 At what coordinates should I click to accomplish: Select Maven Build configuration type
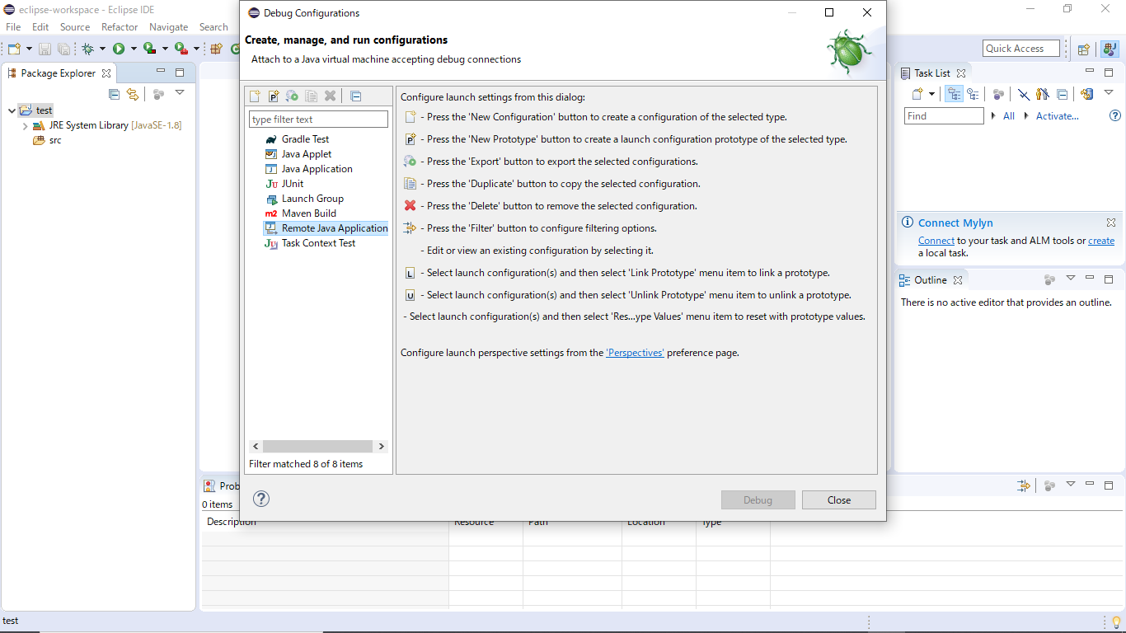coord(308,213)
